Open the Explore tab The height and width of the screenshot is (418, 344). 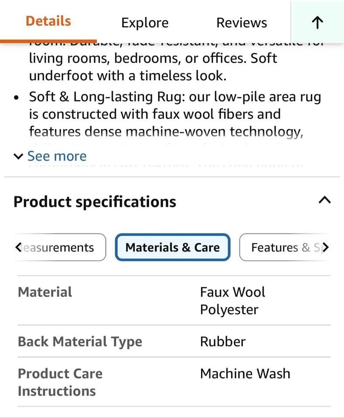tap(145, 23)
